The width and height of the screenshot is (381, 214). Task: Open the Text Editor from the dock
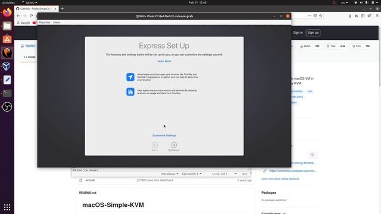pos(7,80)
